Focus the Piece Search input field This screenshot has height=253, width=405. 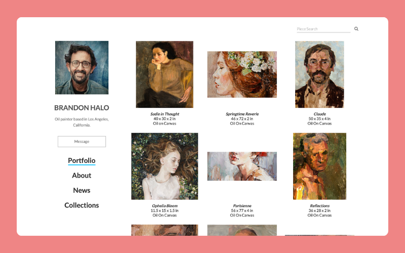point(323,29)
